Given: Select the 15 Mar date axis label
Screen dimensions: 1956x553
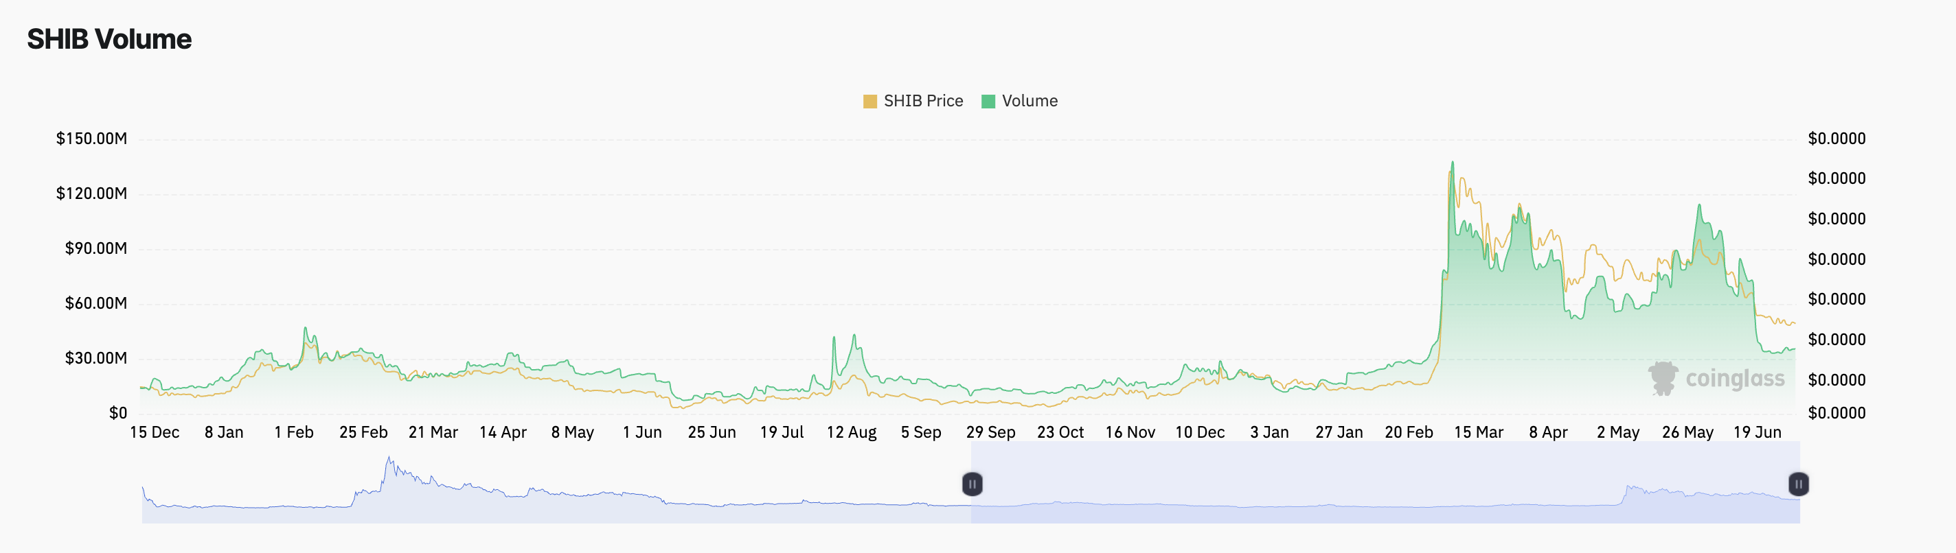Looking at the screenshot, I should pos(1479,432).
